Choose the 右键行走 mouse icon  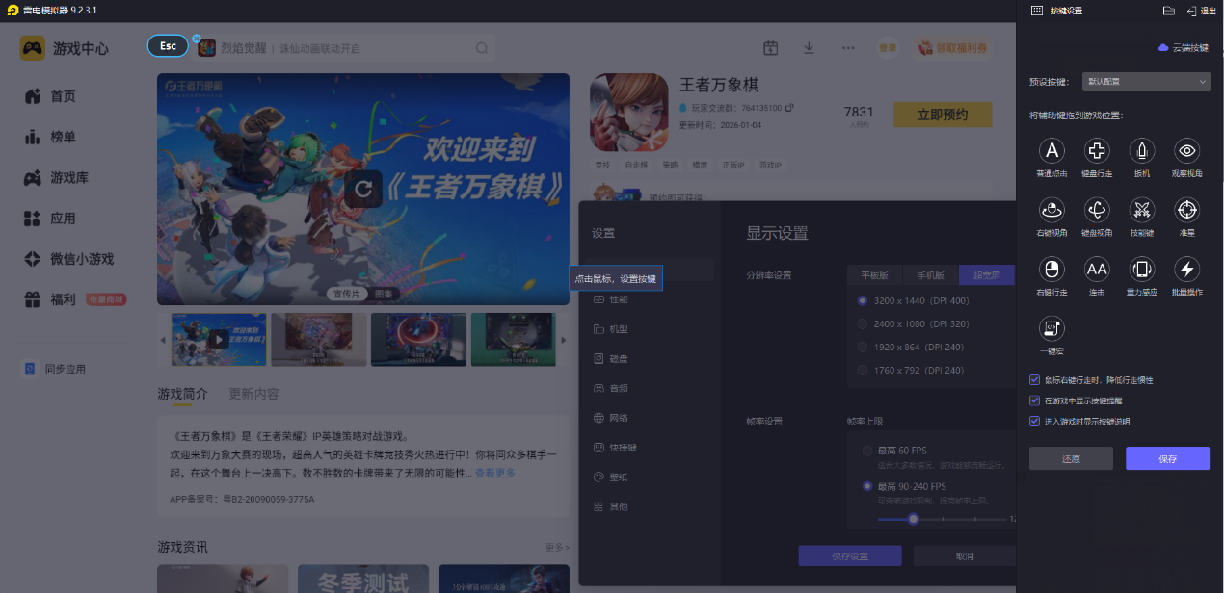coord(1051,269)
